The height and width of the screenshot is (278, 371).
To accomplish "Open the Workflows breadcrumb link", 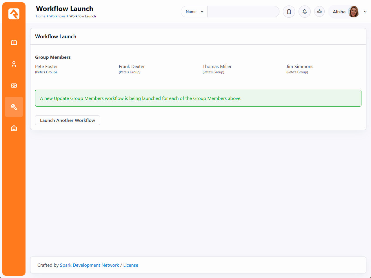I will point(57,16).
